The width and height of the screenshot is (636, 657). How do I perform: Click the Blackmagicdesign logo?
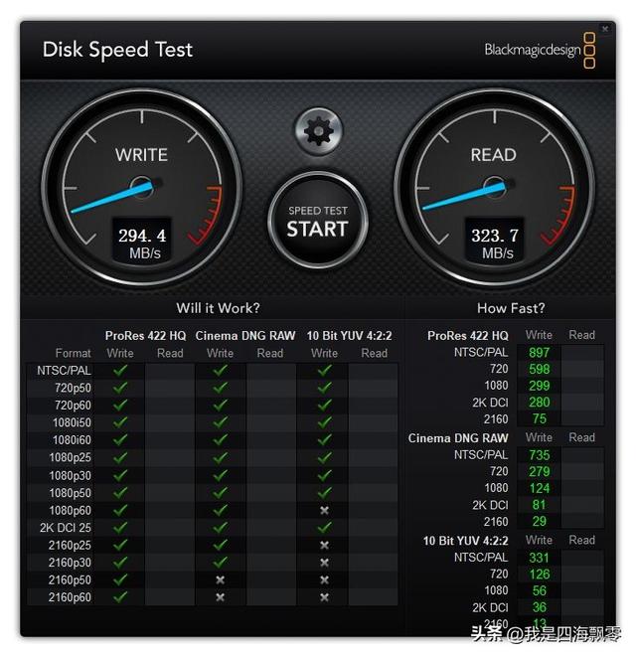(540, 51)
